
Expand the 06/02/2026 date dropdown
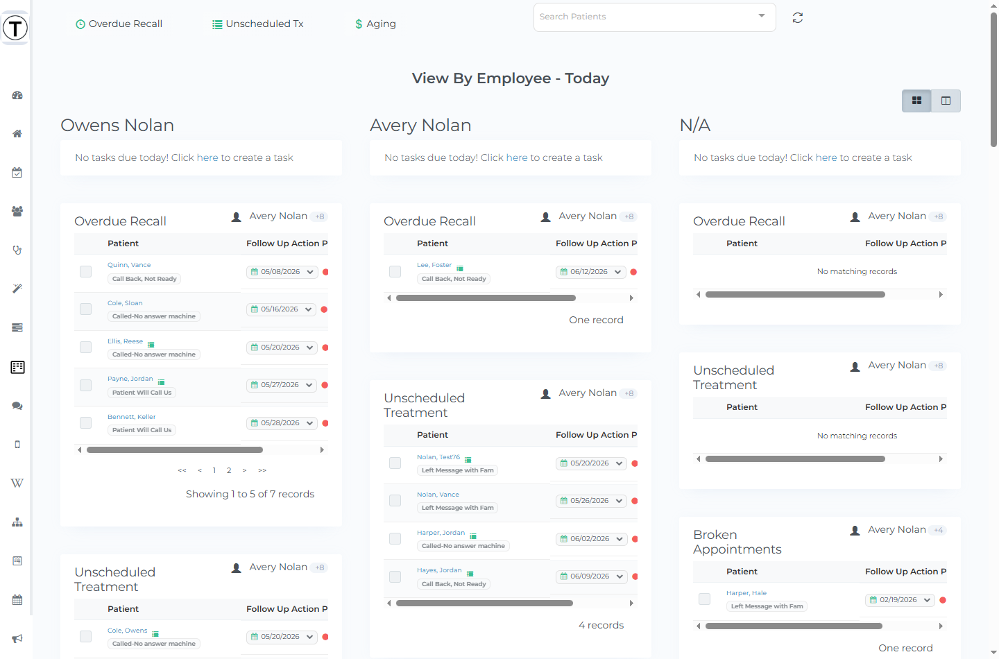tap(591, 539)
